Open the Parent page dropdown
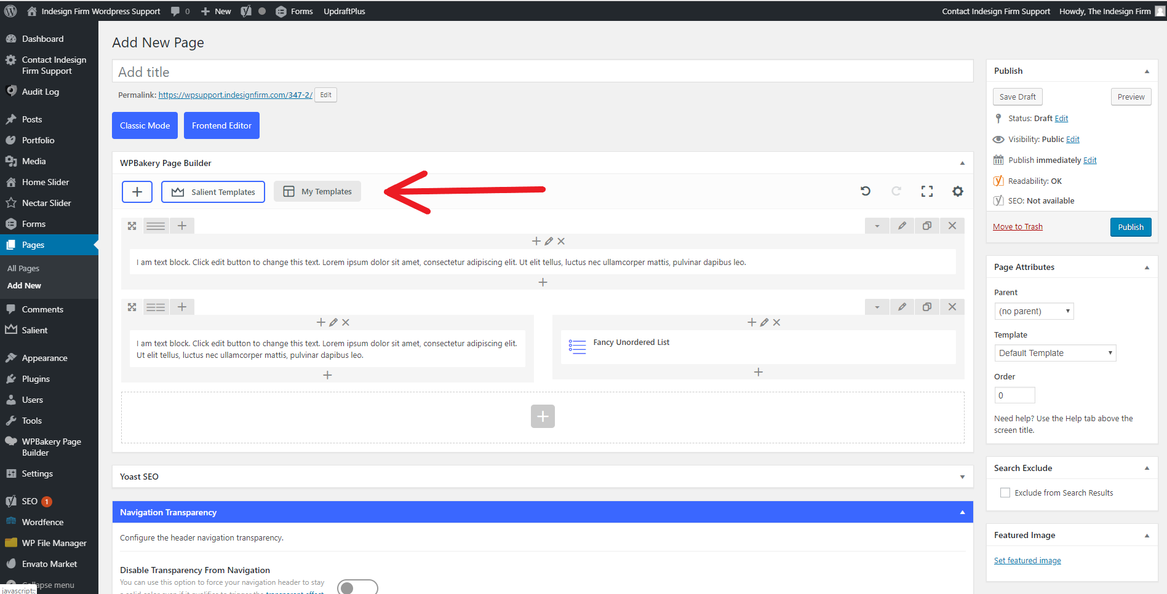This screenshot has height=594, width=1167. 1034,311
